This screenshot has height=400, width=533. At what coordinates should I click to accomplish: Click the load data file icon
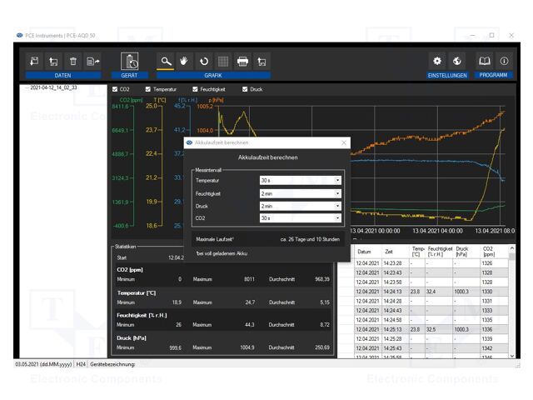34,61
